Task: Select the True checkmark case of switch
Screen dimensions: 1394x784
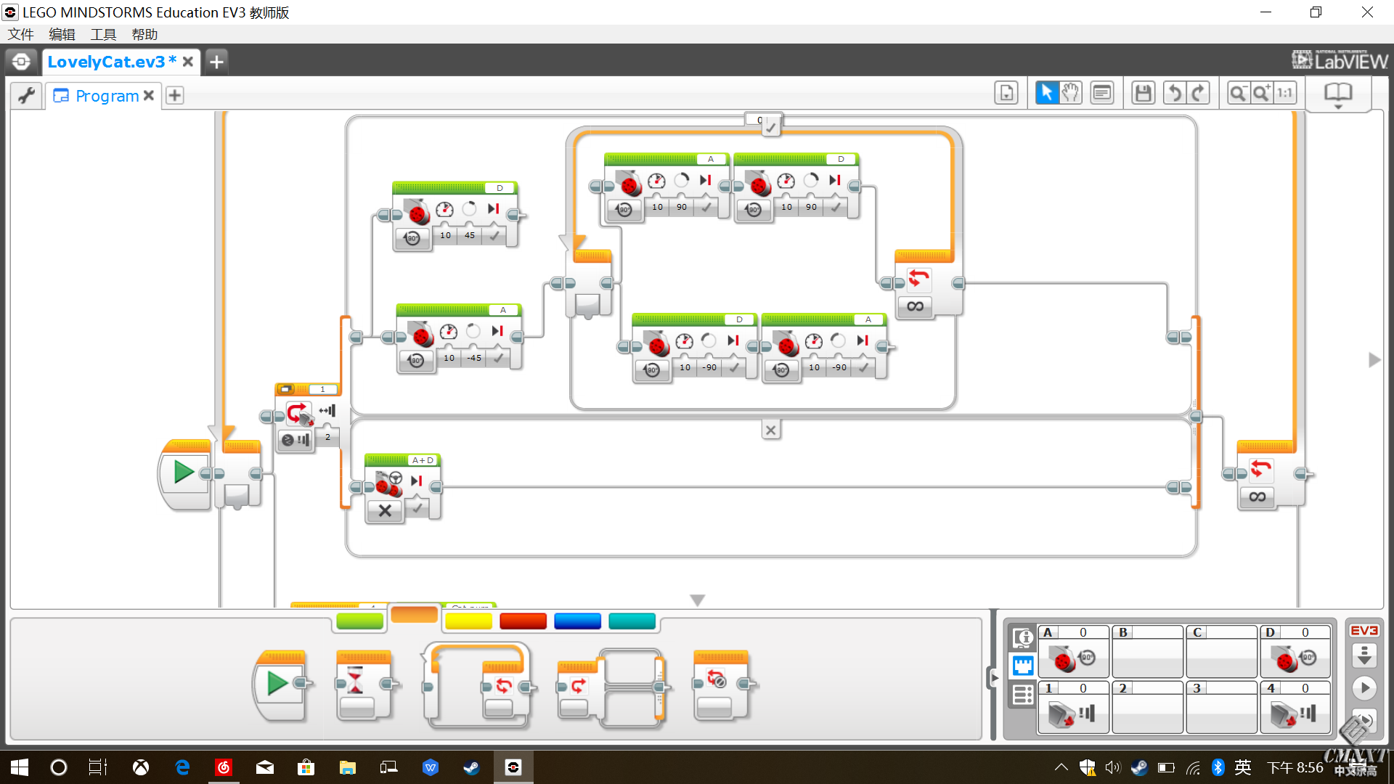Action: [771, 128]
